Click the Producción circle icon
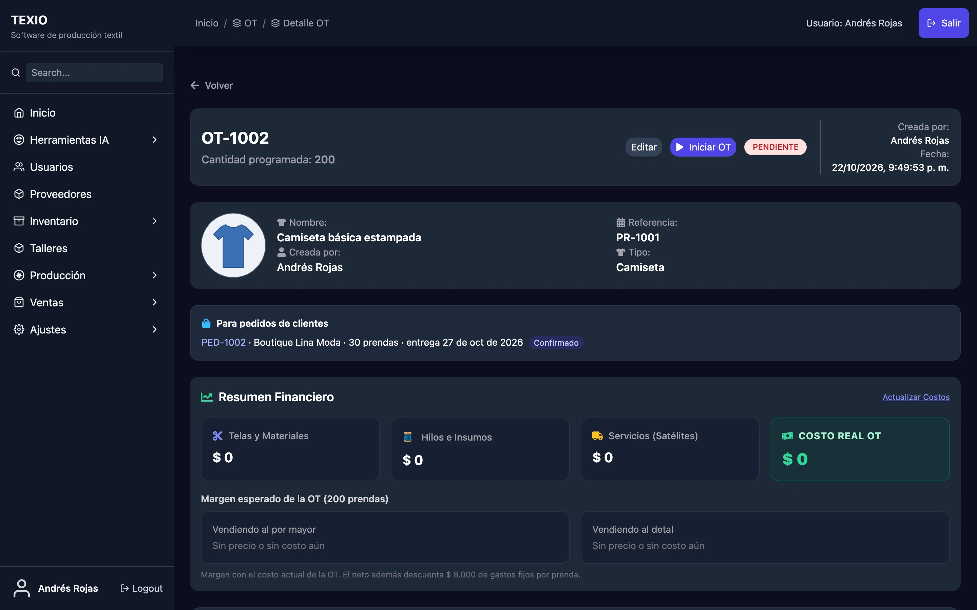Image resolution: width=977 pixels, height=610 pixels. point(19,275)
